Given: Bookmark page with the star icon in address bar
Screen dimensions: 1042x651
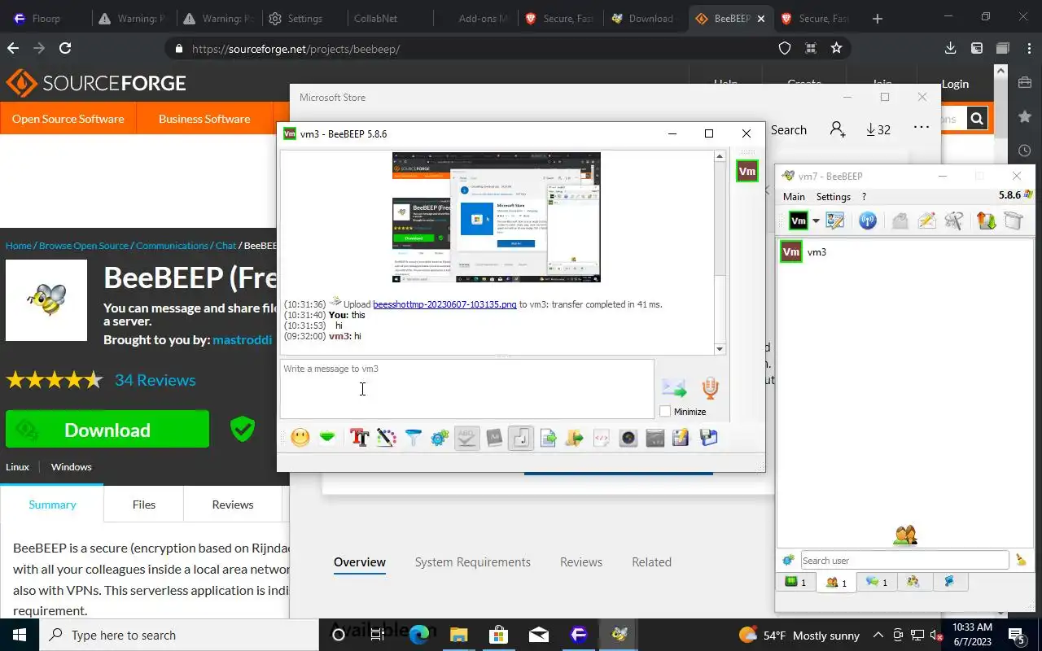Looking at the screenshot, I should (x=836, y=49).
